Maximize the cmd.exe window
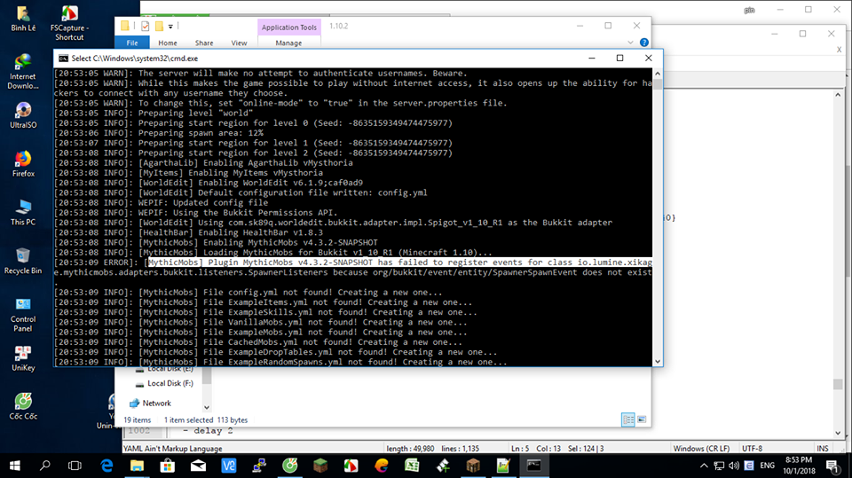The height and width of the screenshot is (478, 852). (620, 59)
